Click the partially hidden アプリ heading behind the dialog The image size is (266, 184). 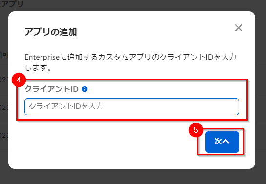click(x=12, y=4)
